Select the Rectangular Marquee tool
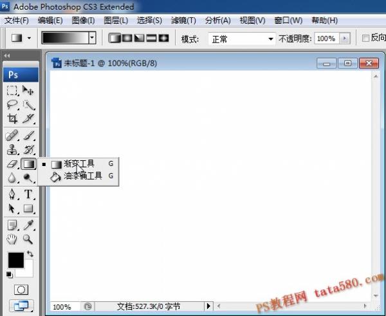 (x=12, y=90)
